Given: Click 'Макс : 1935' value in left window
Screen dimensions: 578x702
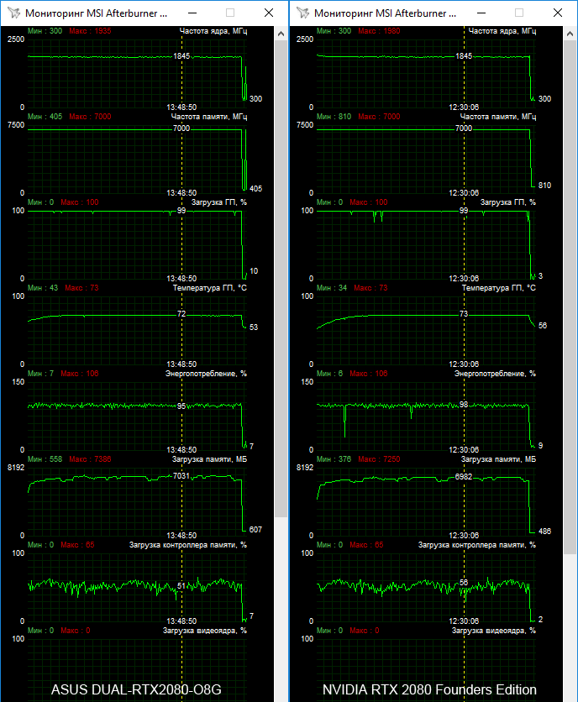Looking at the screenshot, I should pyautogui.click(x=90, y=31).
